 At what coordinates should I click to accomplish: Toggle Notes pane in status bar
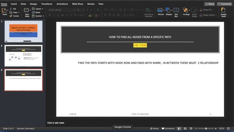[154, 129]
